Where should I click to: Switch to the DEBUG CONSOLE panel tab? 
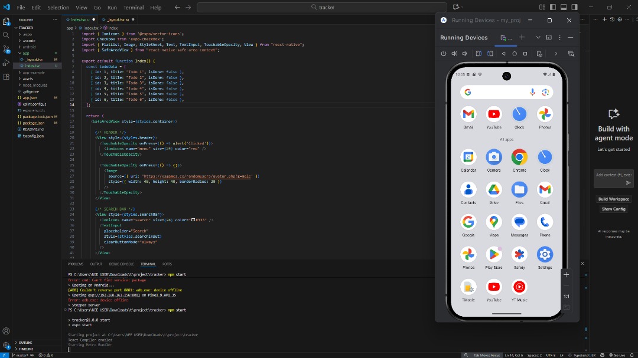(x=121, y=264)
